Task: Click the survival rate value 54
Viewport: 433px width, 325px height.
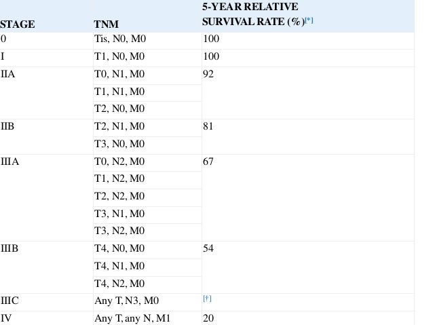Action: pyautogui.click(x=208, y=248)
